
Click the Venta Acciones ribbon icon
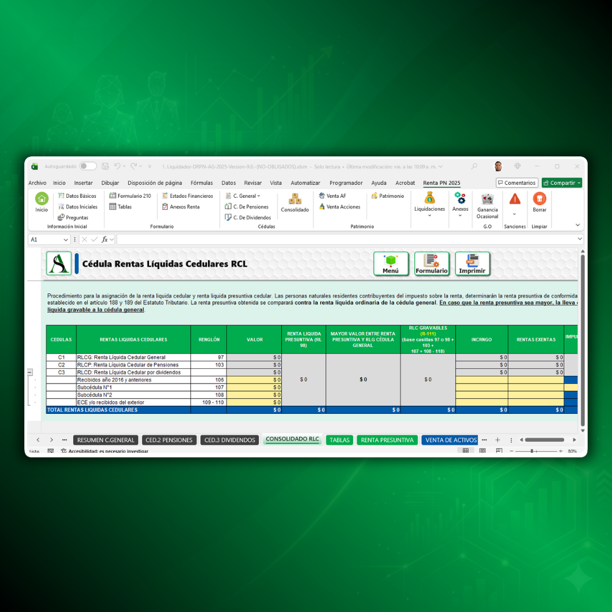click(x=339, y=207)
